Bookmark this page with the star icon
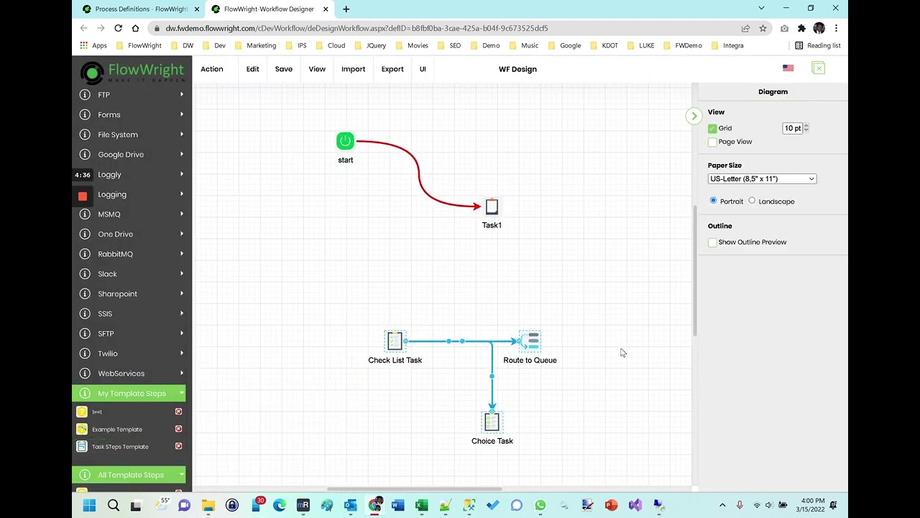Viewport: 920px width, 518px height. 763,28
